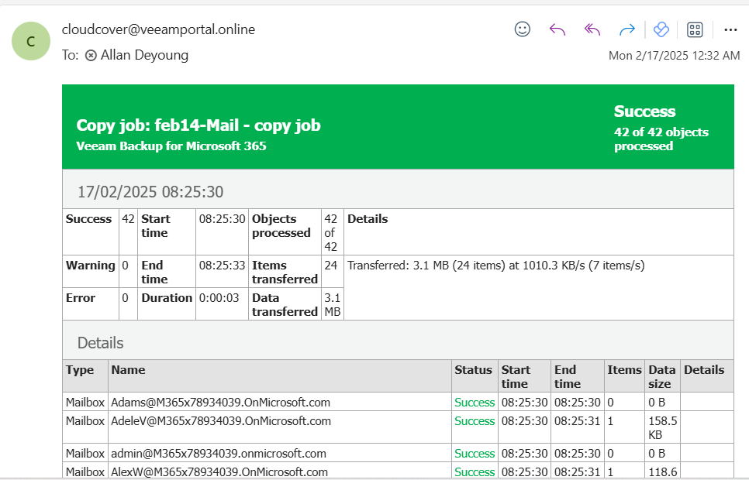
Task: Click the Details section heading above mailbox table
Action: (x=100, y=343)
